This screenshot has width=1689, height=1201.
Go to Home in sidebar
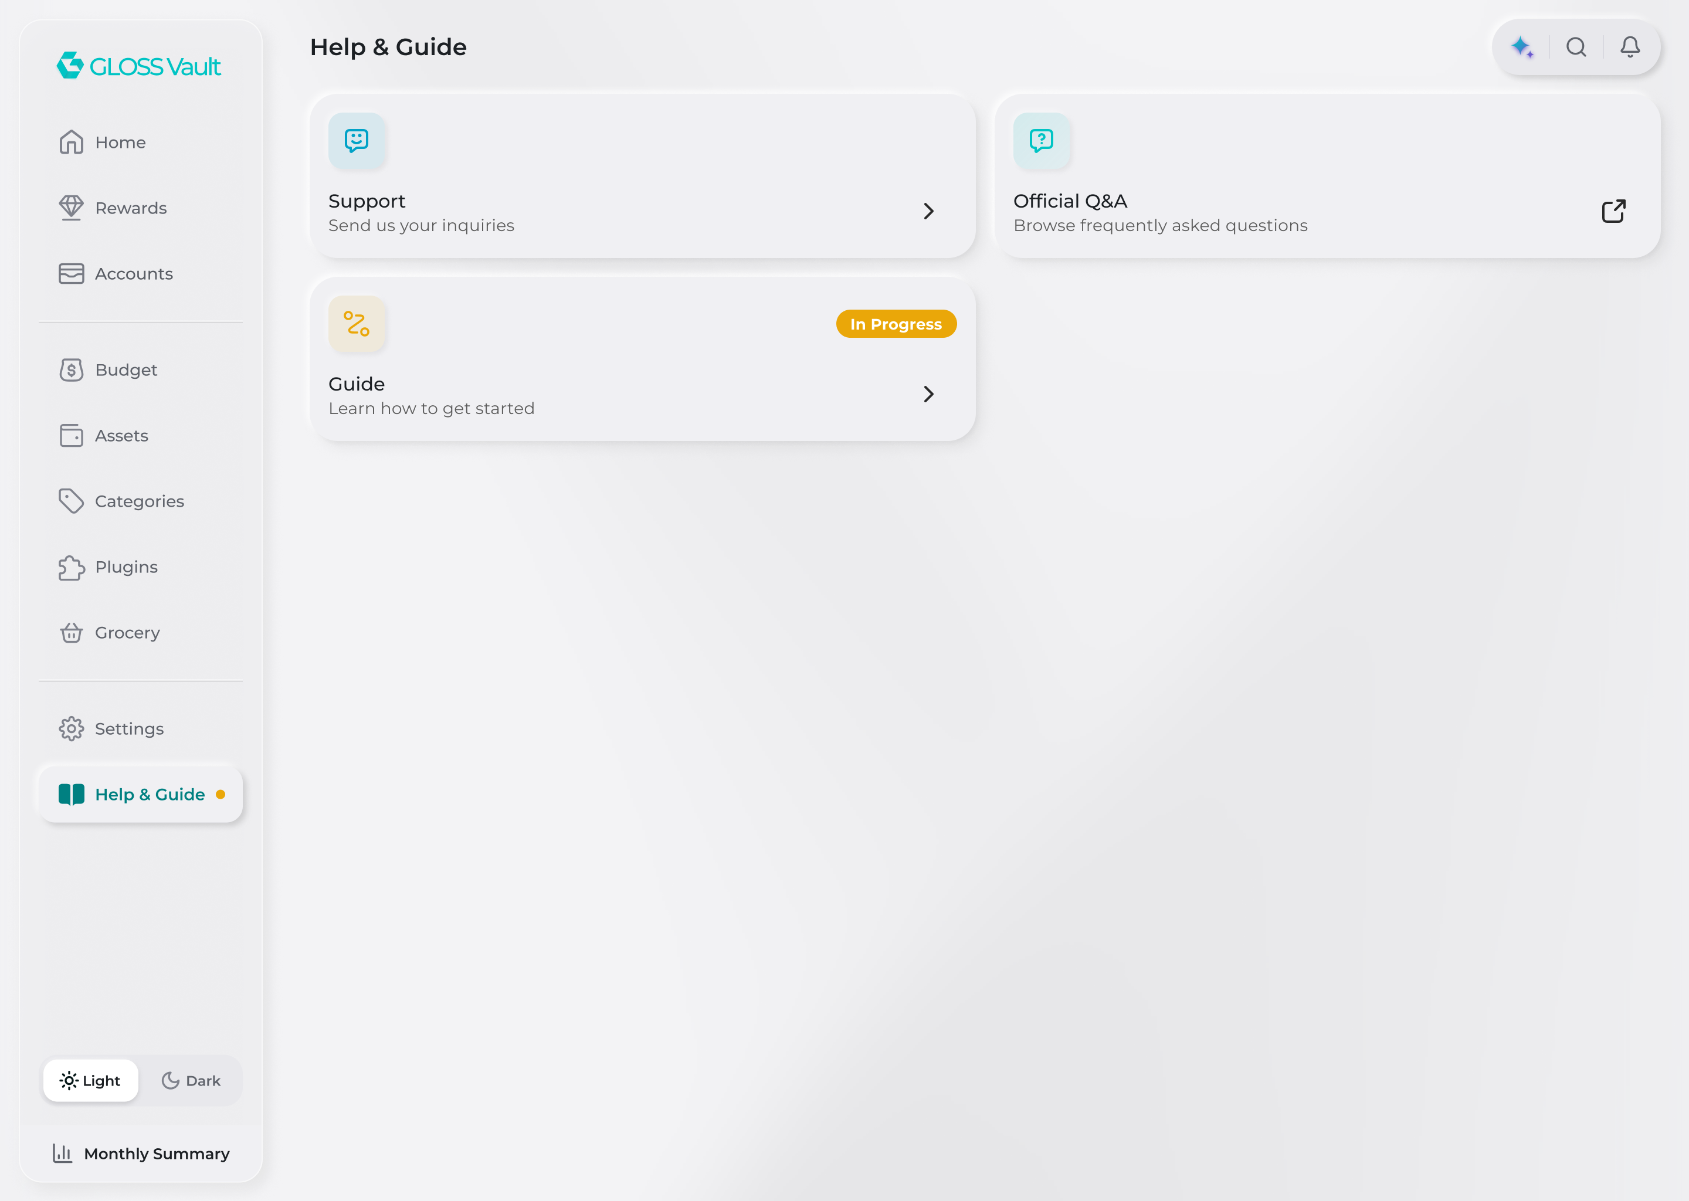[x=141, y=142]
